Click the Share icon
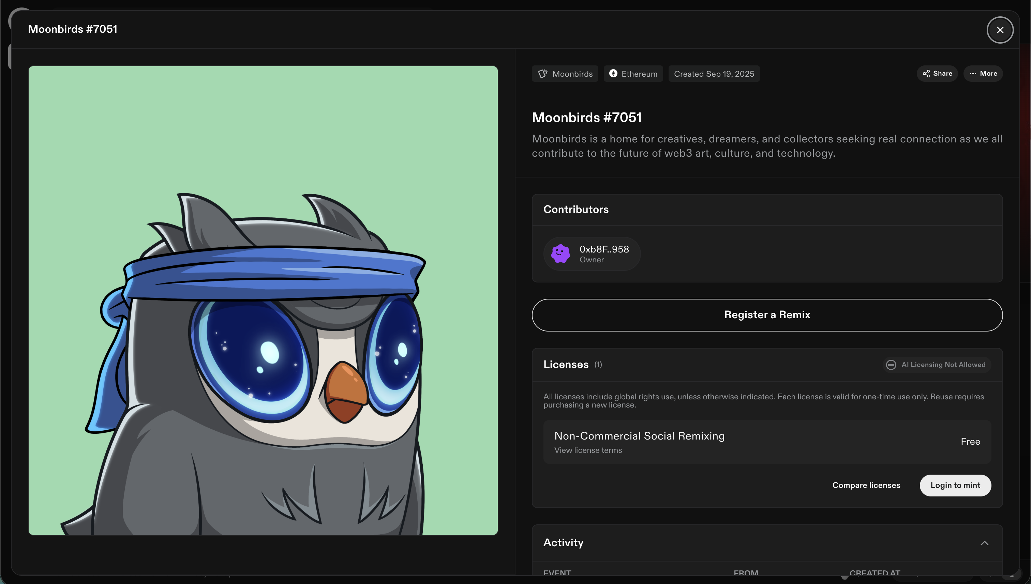 pyautogui.click(x=926, y=74)
